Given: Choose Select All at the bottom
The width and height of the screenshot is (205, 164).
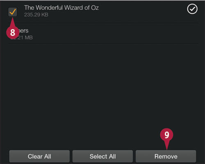Looking at the screenshot, I should 102,156.
